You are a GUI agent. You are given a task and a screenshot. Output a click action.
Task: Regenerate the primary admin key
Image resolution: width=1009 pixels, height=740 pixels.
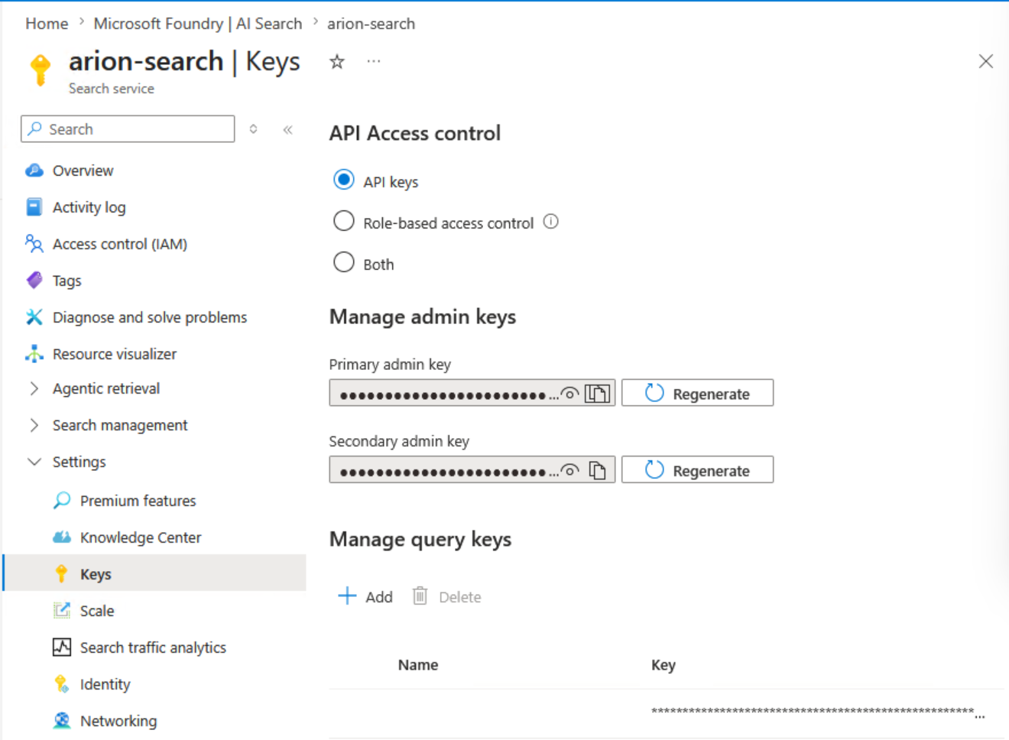tap(697, 393)
